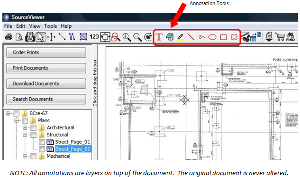
Task: Open the File menu
Action: click(x=8, y=26)
